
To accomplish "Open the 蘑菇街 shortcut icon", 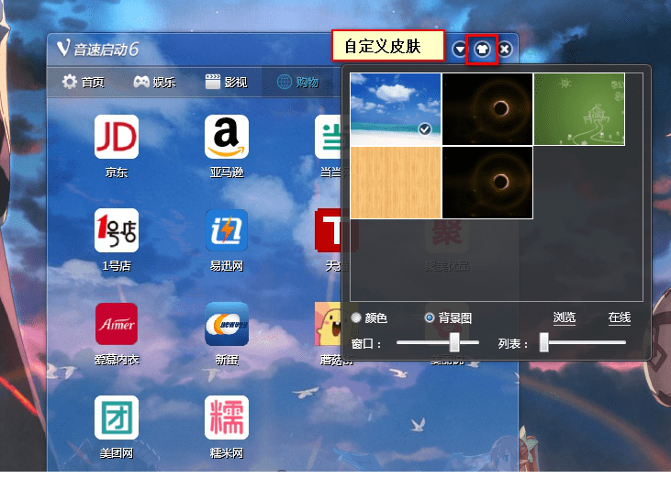I will coord(329,324).
